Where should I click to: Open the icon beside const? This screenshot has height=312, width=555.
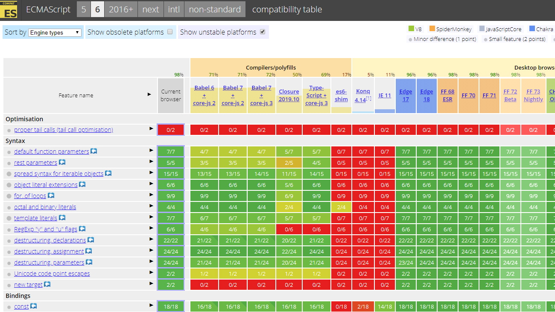point(34,306)
